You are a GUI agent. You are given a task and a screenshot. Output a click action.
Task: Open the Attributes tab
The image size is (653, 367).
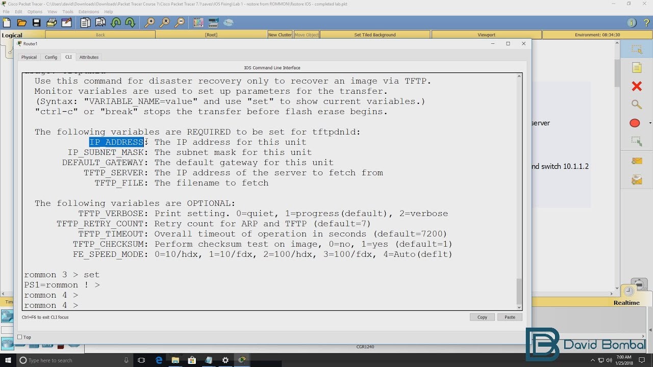coord(89,57)
